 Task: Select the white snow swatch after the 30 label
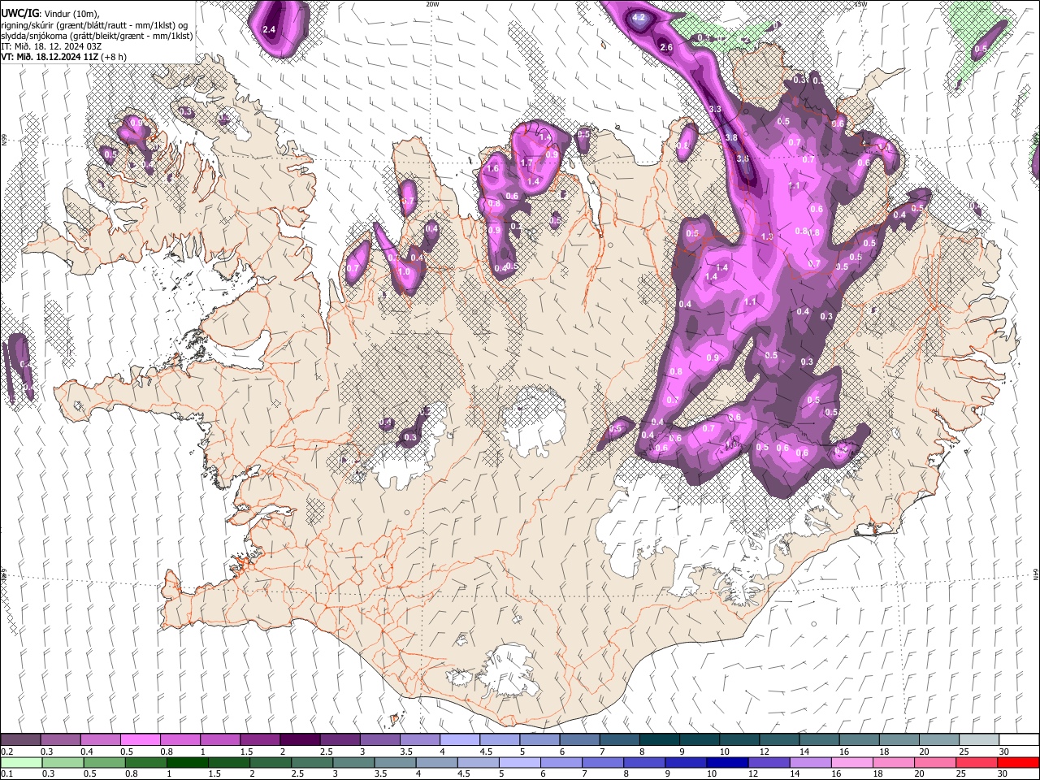point(1020,740)
